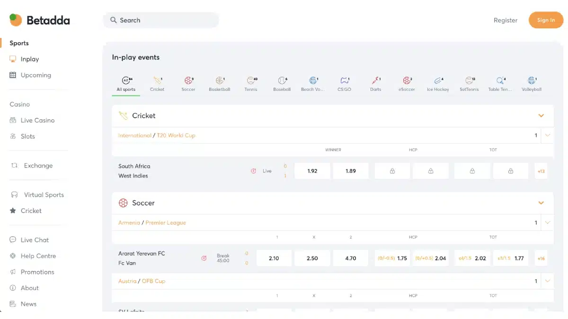Show Volleyball in-play events
The height and width of the screenshot is (319, 568).
(x=532, y=81)
